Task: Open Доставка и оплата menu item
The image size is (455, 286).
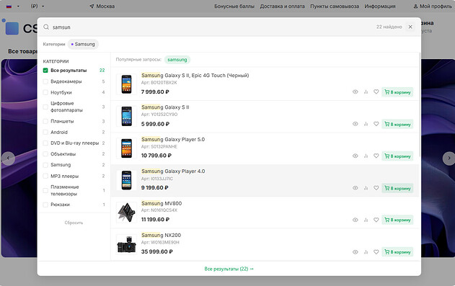Action: (282, 6)
